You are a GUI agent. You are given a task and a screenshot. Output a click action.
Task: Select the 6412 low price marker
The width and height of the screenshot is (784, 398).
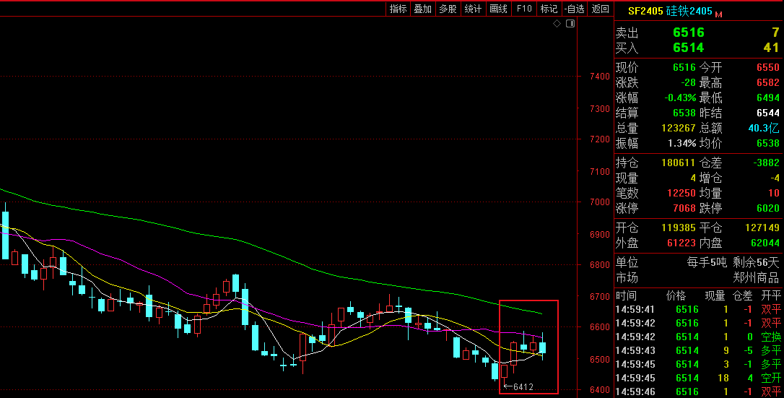click(x=523, y=387)
